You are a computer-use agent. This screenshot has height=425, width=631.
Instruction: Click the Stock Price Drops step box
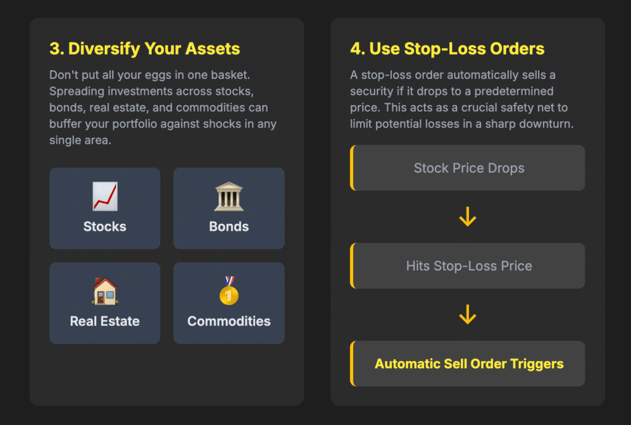pos(469,168)
